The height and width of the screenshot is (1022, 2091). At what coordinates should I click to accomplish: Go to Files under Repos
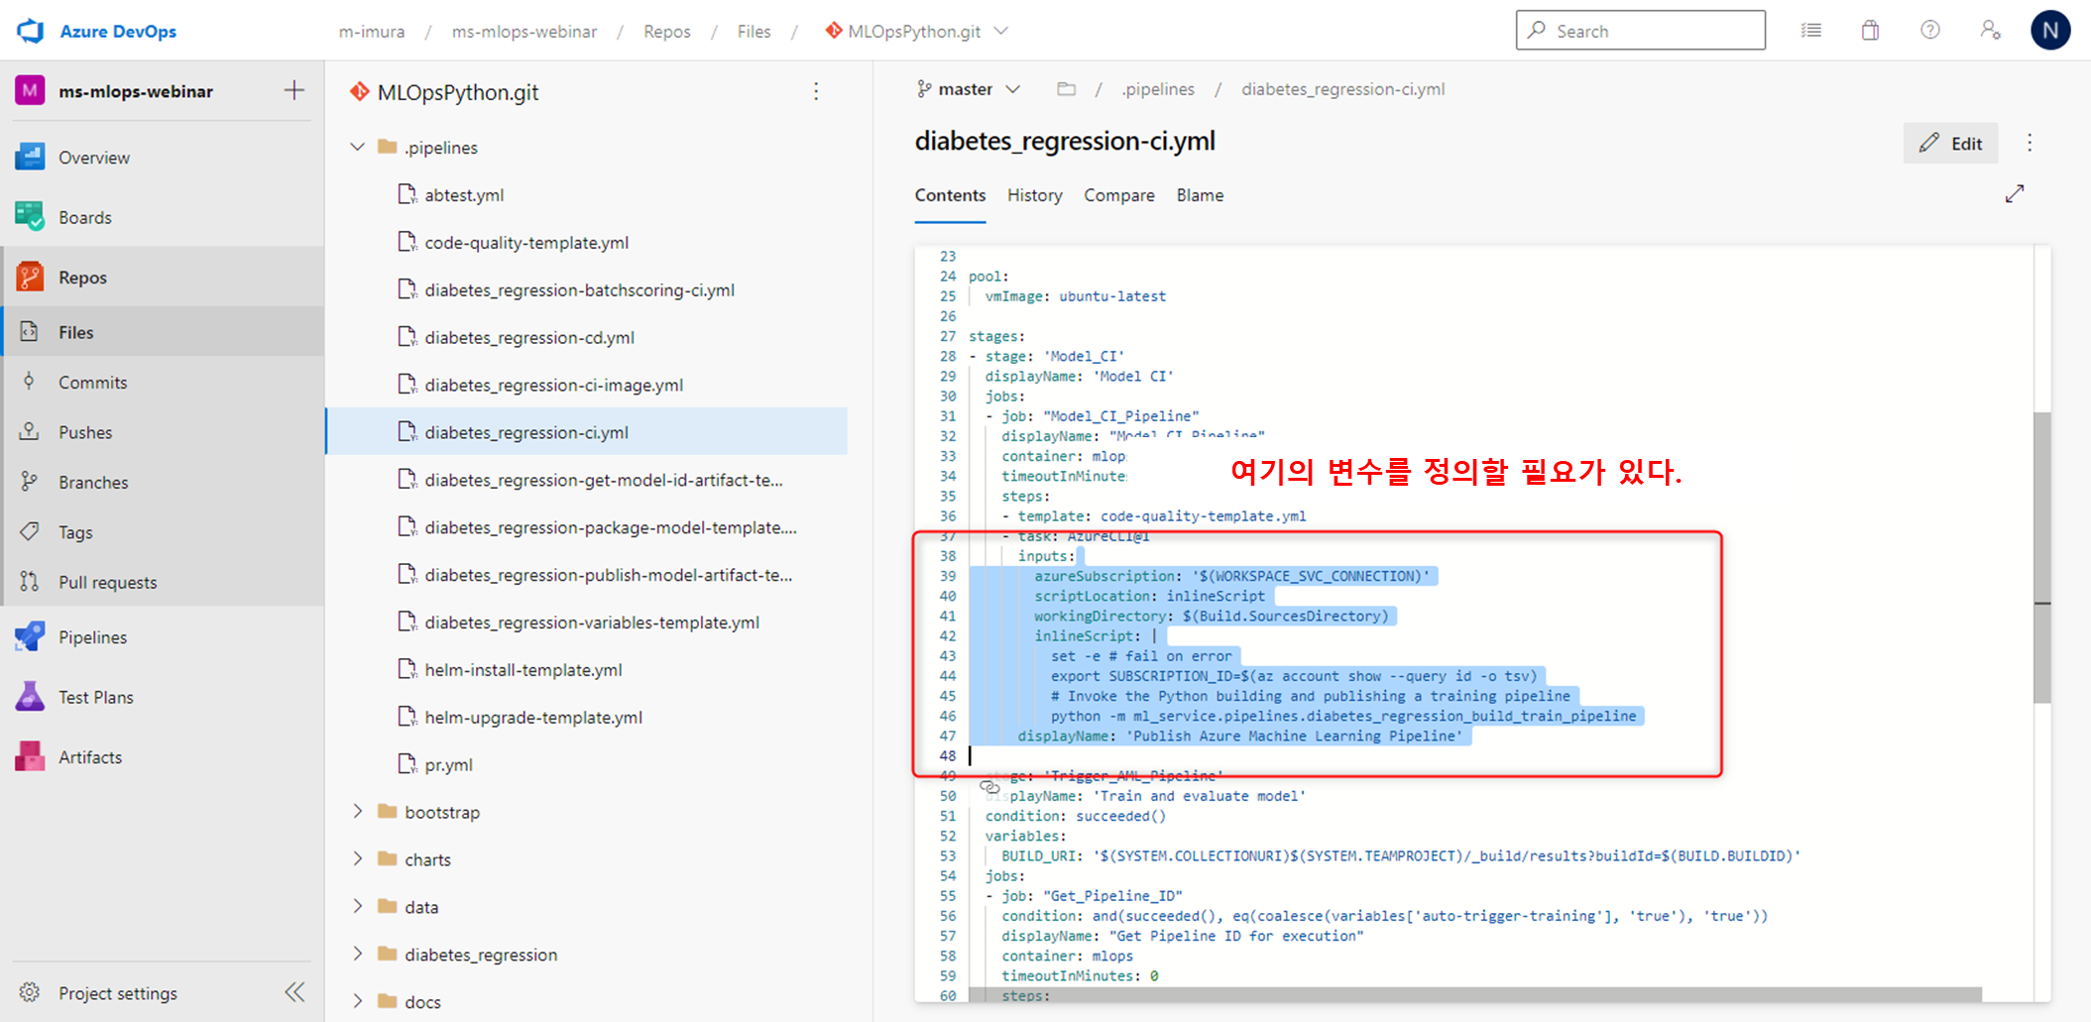coord(75,332)
